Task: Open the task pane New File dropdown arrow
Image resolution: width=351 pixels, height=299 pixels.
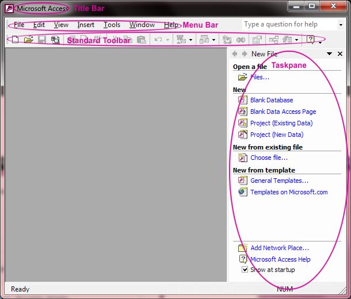Action: (329, 53)
